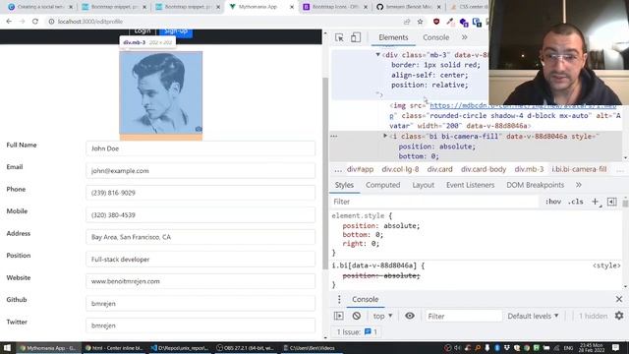Select div.card-body breadcrumb item
The width and height of the screenshot is (629, 354).
(x=484, y=169)
